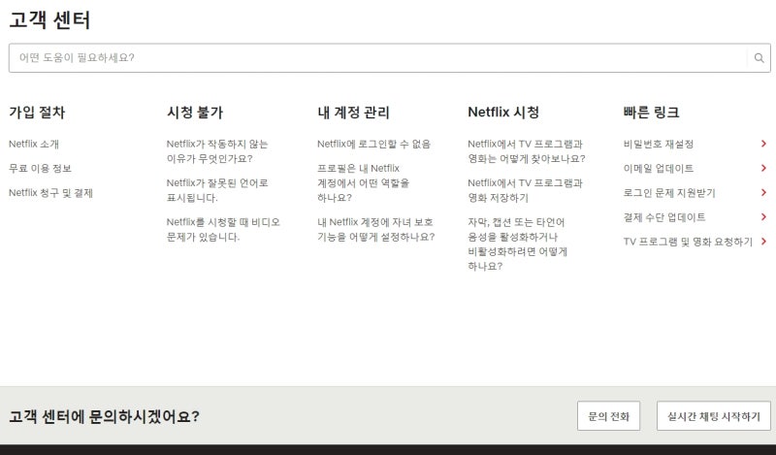
Task: Open article on why Netflix isn't working
Action: point(217,151)
